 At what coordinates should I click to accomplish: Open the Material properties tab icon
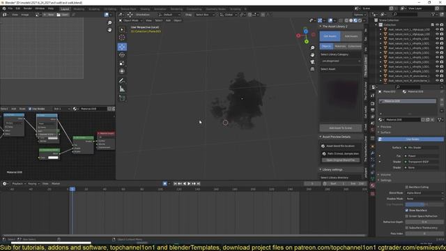tap(373, 185)
